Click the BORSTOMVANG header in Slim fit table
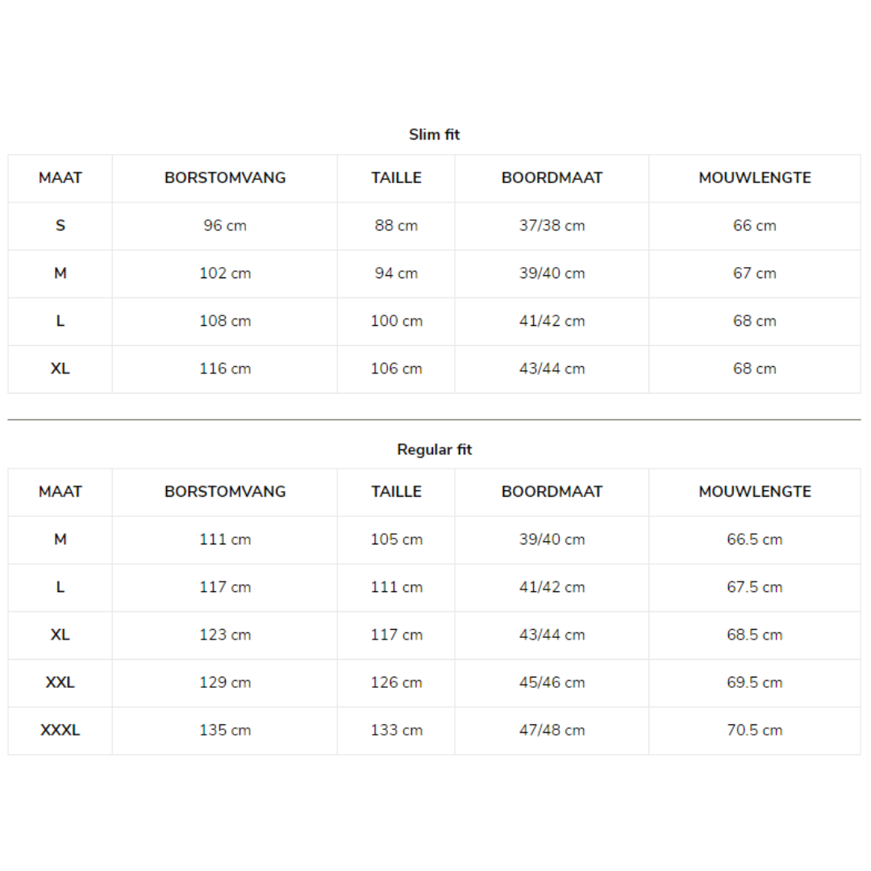The height and width of the screenshot is (871, 871). (224, 177)
